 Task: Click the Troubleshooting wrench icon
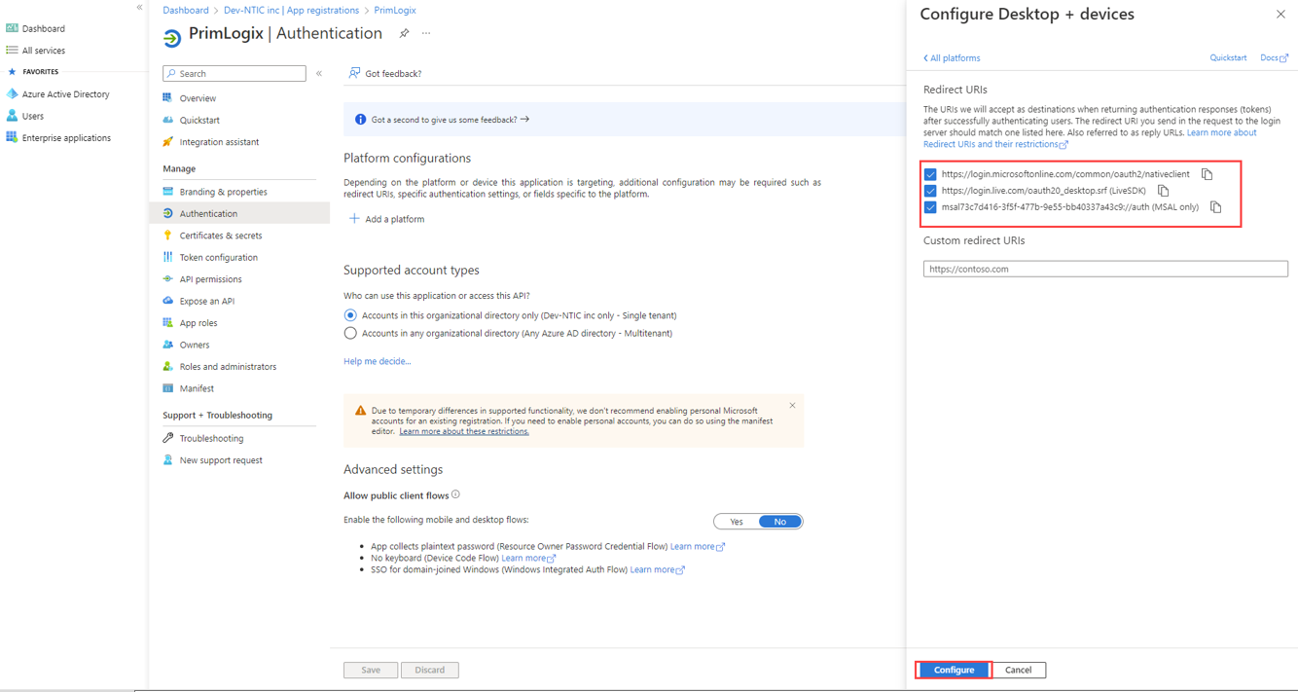pos(167,438)
